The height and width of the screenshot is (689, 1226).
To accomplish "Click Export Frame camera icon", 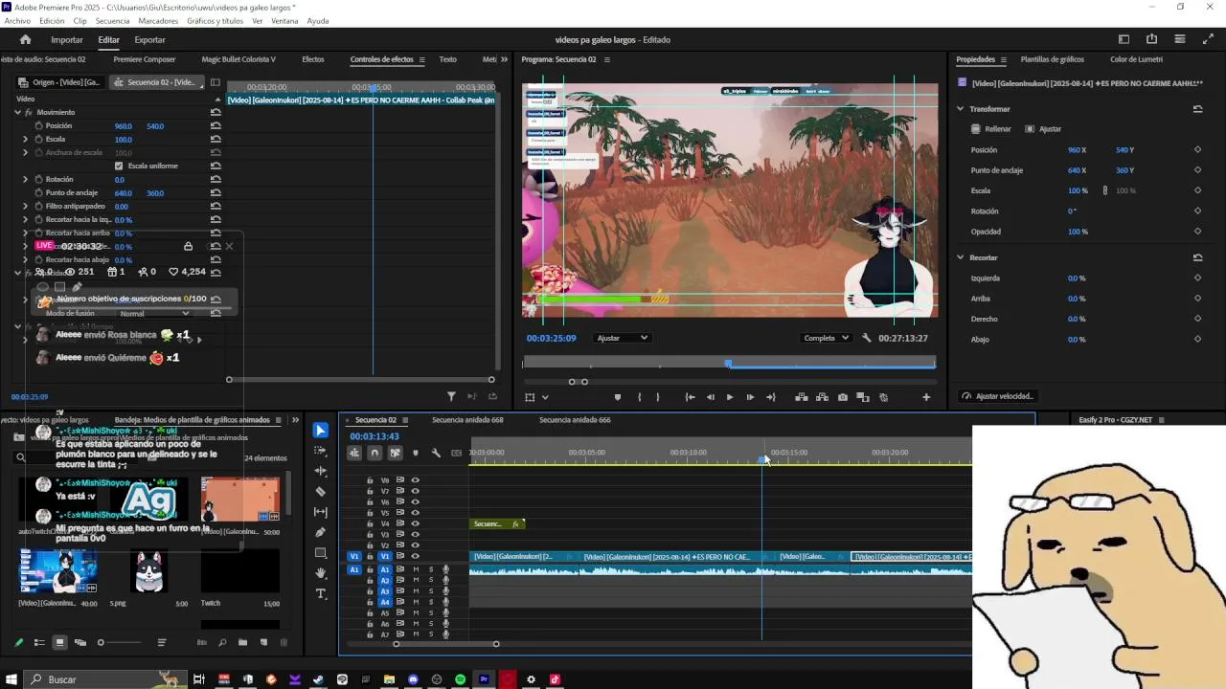I will [x=842, y=397].
